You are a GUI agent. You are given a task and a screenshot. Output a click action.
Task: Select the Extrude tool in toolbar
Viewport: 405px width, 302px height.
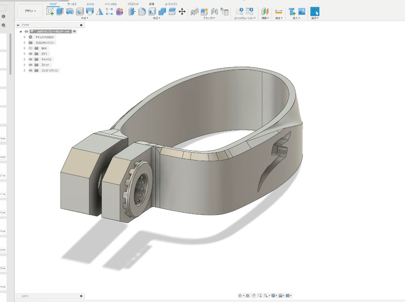[x=60, y=12]
